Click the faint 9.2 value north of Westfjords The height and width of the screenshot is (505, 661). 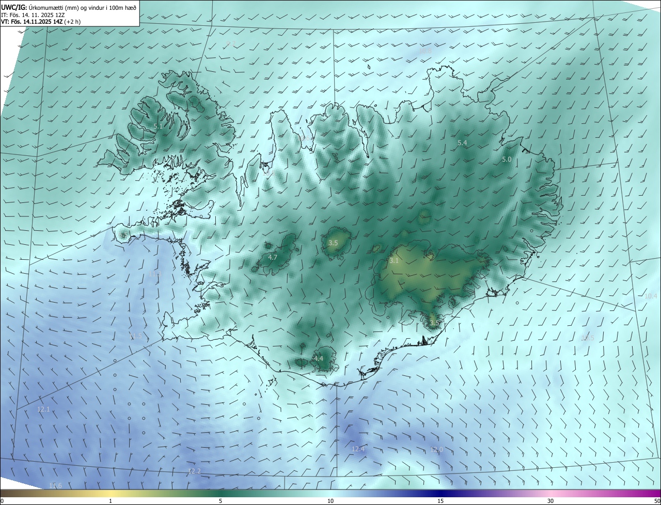click(x=231, y=44)
